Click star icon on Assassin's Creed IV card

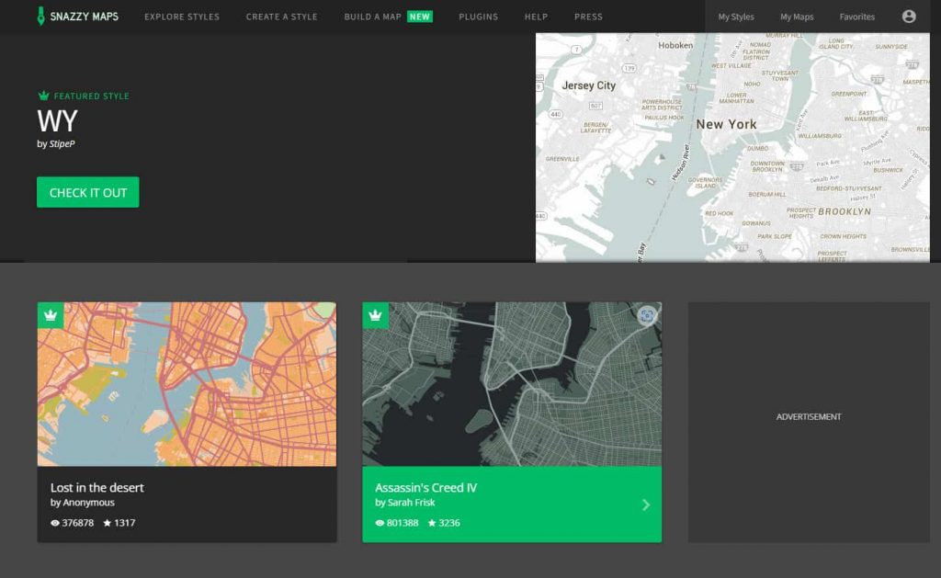pos(432,523)
